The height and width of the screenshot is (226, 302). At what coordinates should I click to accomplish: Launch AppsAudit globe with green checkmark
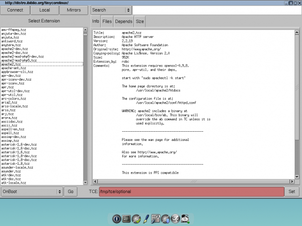(136, 219)
